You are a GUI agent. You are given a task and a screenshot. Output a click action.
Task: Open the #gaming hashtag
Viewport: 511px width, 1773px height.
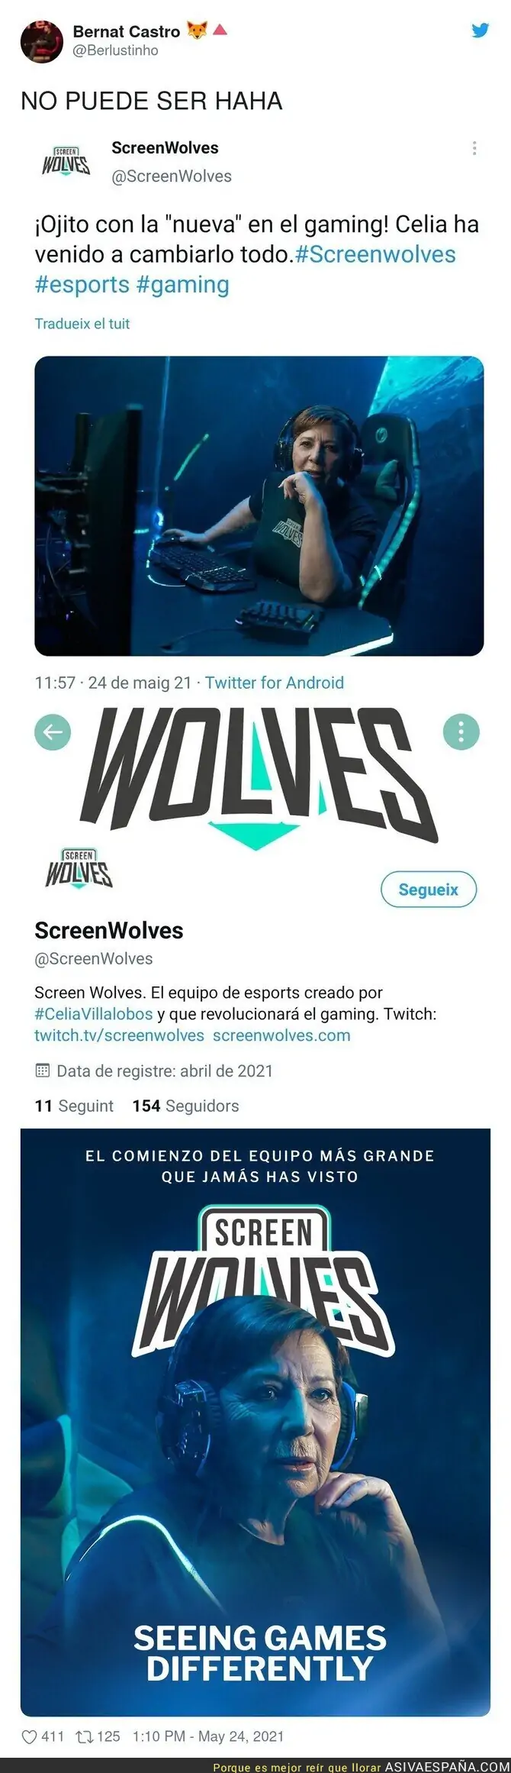click(182, 285)
